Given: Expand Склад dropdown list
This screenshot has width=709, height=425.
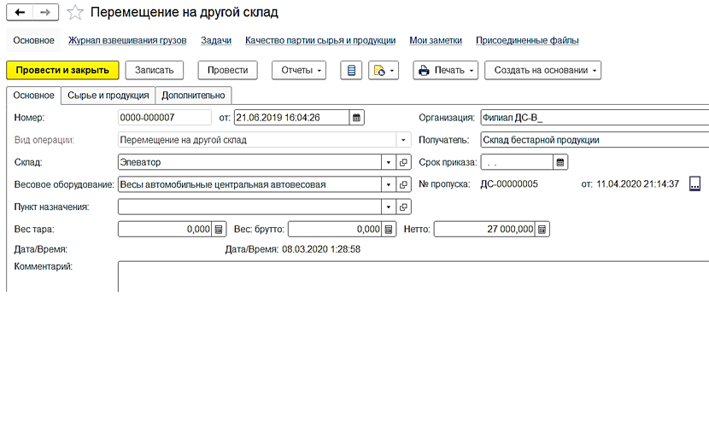Looking at the screenshot, I should pyautogui.click(x=389, y=162).
